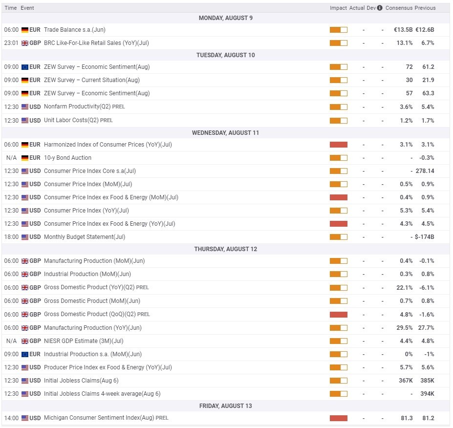
Task: Open Monthly Budget Statement(Jul) event
Action: (85, 237)
